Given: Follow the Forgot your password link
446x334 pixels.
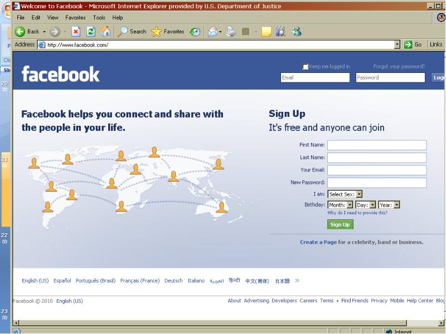Looking at the screenshot, I should tap(399, 66).
